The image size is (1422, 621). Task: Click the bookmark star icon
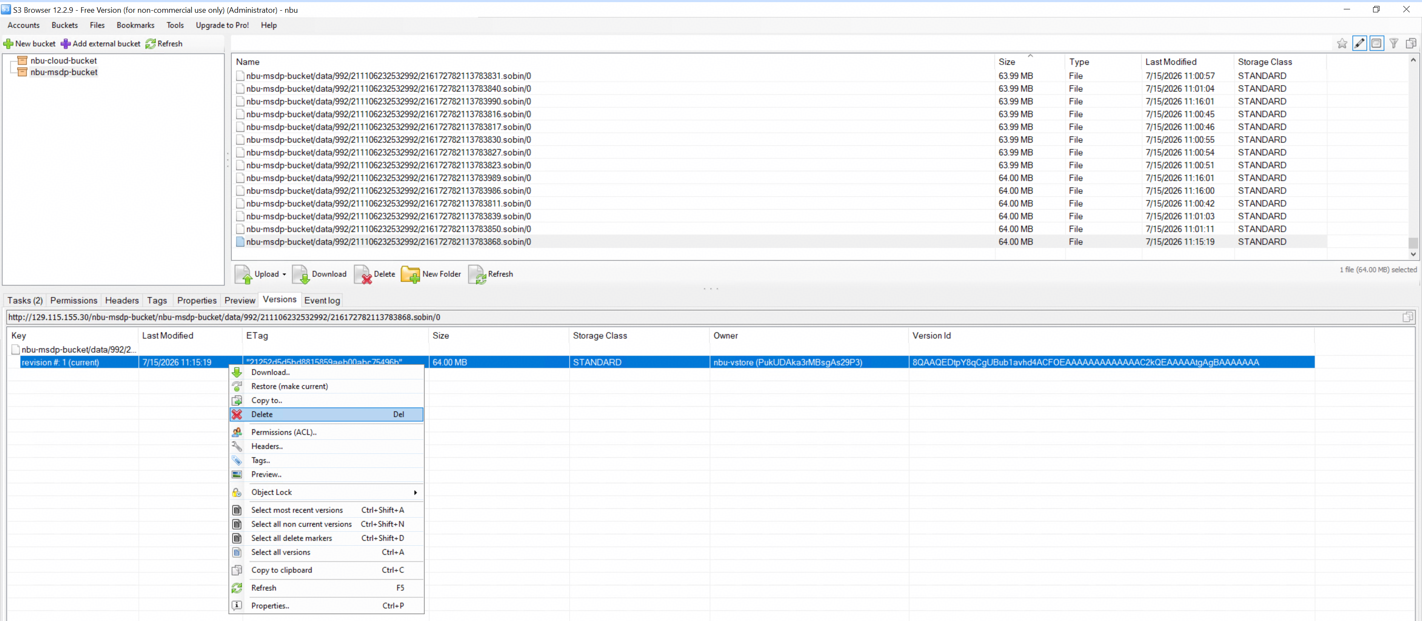[1342, 43]
